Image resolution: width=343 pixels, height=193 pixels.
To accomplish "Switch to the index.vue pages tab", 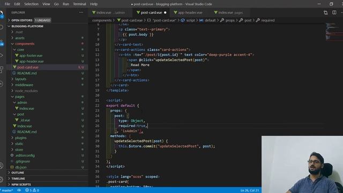I will 230,13.
